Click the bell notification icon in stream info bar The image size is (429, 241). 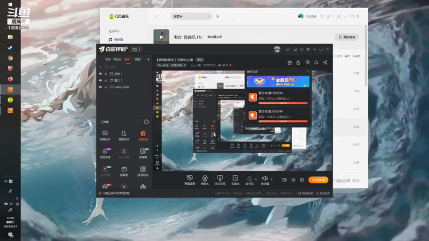[x=316, y=63]
